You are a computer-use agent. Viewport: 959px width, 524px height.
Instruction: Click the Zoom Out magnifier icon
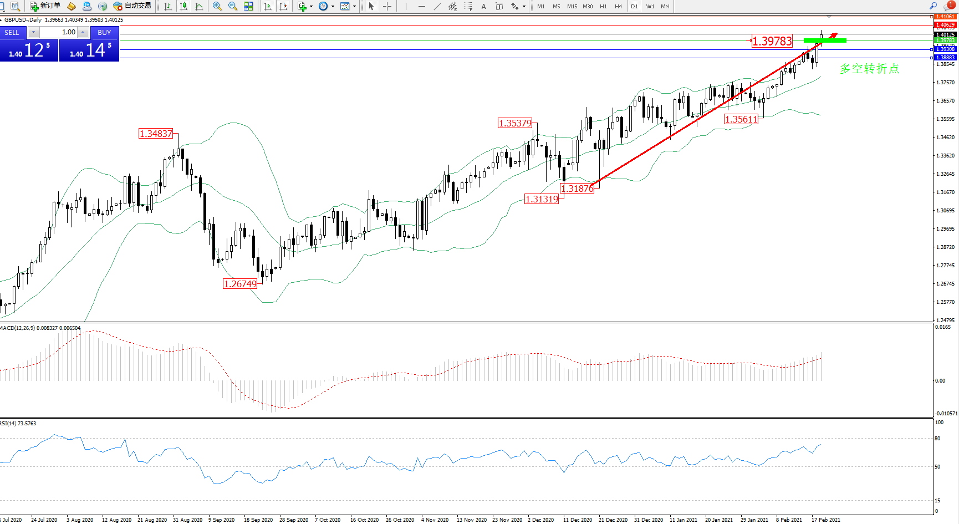(x=233, y=6)
